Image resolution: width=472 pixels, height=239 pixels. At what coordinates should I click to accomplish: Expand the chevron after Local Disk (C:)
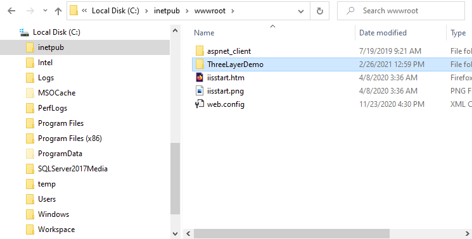click(146, 11)
